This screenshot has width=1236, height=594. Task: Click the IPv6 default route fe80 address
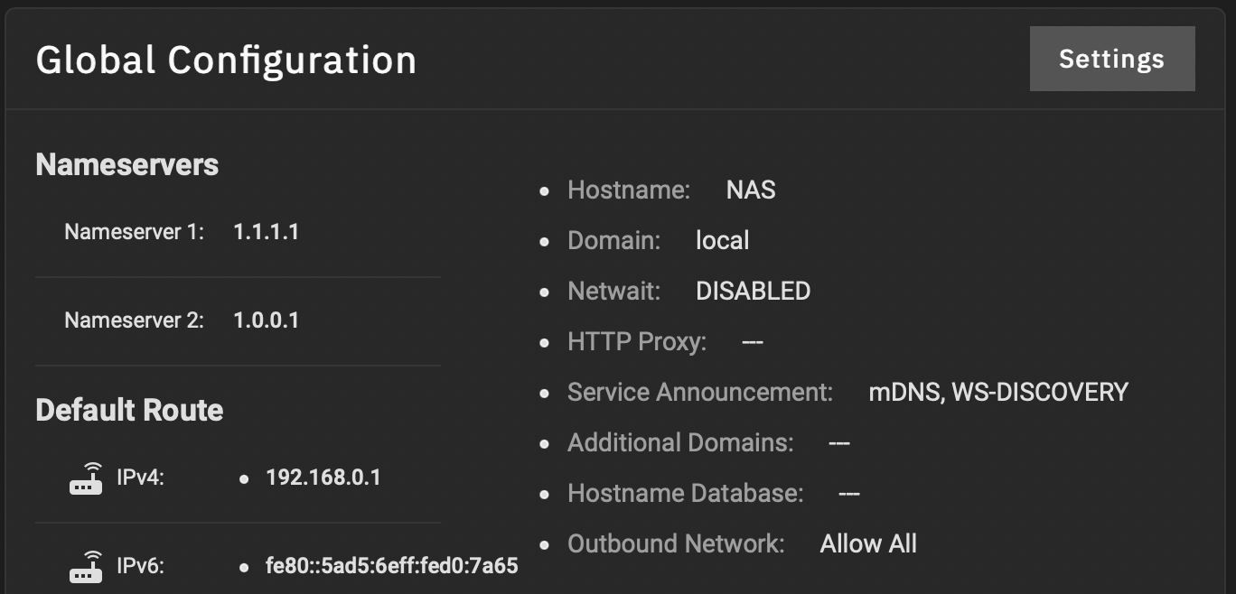coord(392,566)
